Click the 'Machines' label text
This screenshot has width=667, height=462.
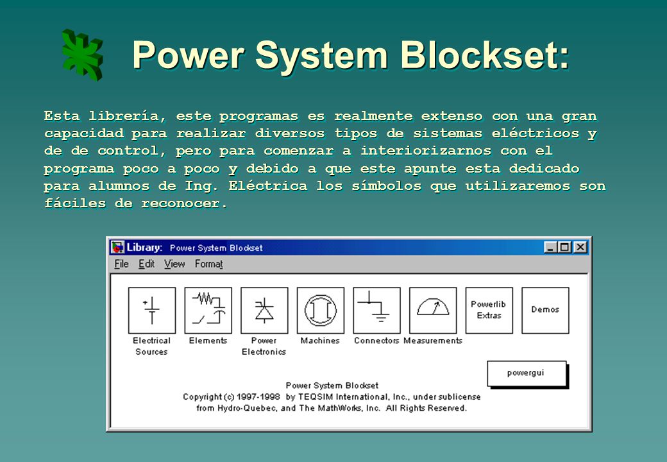point(320,340)
